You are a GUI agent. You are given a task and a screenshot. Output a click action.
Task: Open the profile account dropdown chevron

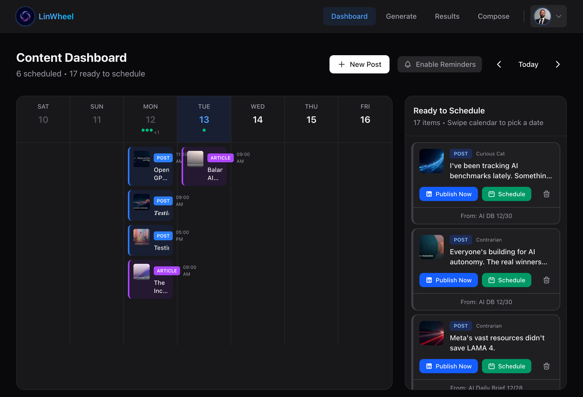pyautogui.click(x=559, y=16)
